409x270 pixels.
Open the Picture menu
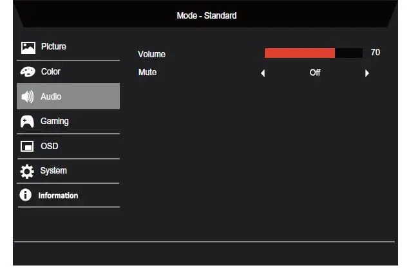[x=68, y=48]
